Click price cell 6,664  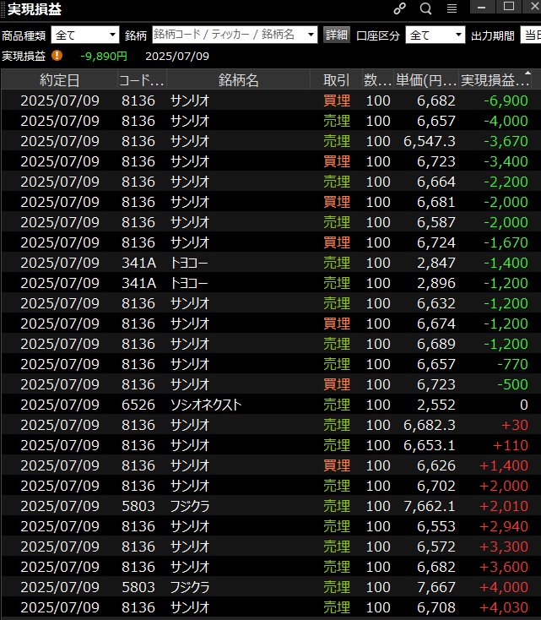click(x=436, y=182)
